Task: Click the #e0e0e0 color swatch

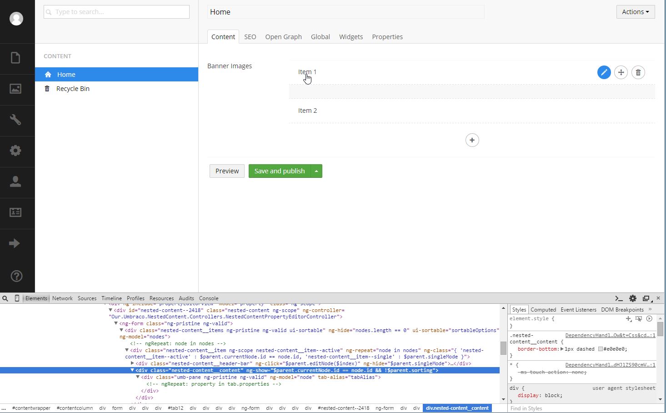Action: click(x=601, y=349)
